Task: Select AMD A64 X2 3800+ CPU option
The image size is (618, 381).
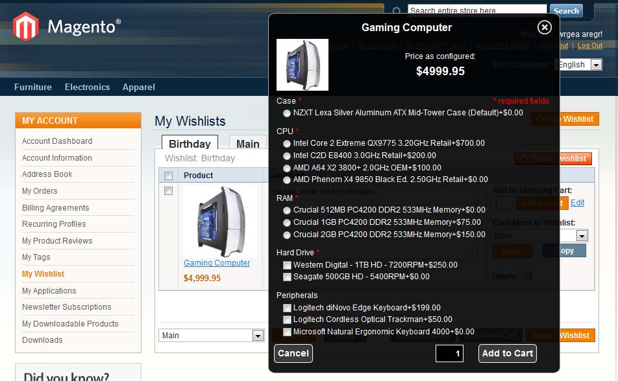Action: [286, 168]
